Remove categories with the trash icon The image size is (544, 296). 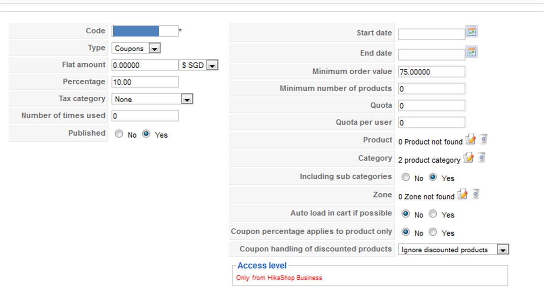[x=481, y=158]
